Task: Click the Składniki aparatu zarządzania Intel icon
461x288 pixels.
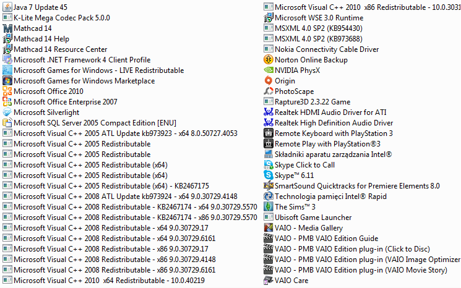Action: coord(268,155)
